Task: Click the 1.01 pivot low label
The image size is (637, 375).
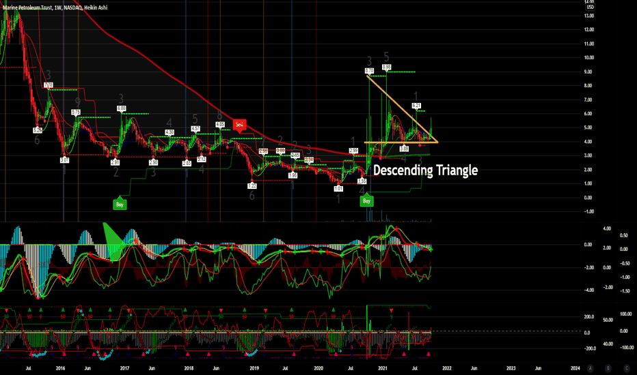Action: [338, 188]
